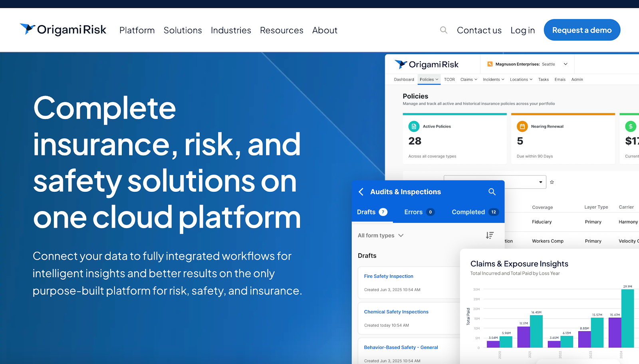This screenshot has width=639, height=364.
Task: Click the Carrier column header
Action: 626,207
